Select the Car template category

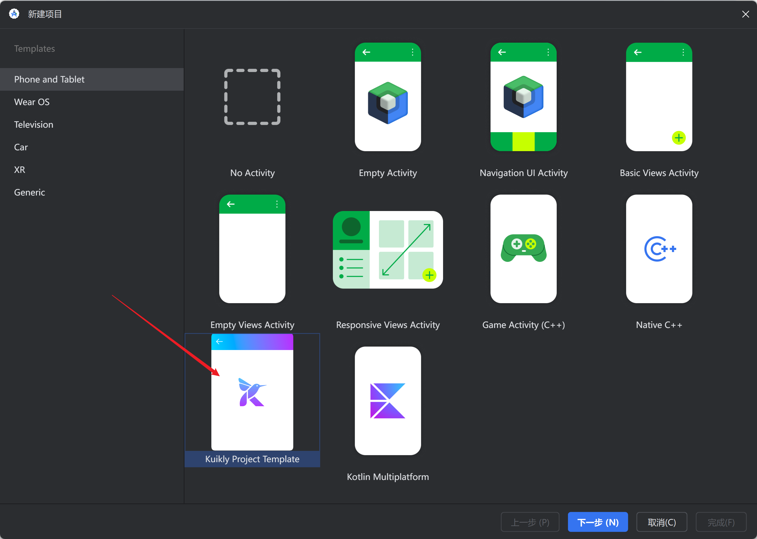click(x=21, y=147)
